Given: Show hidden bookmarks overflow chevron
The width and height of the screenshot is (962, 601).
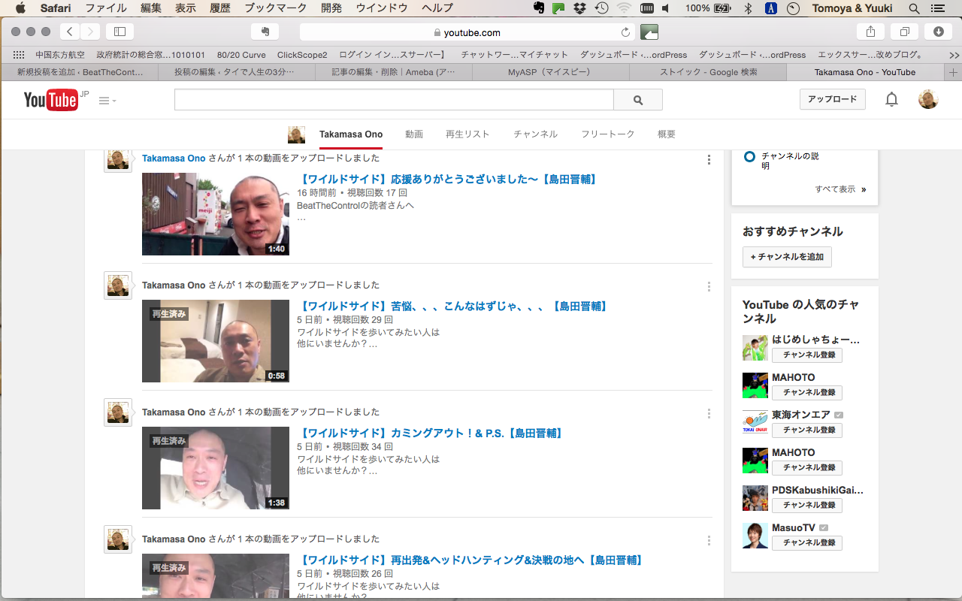Looking at the screenshot, I should 954,55.
